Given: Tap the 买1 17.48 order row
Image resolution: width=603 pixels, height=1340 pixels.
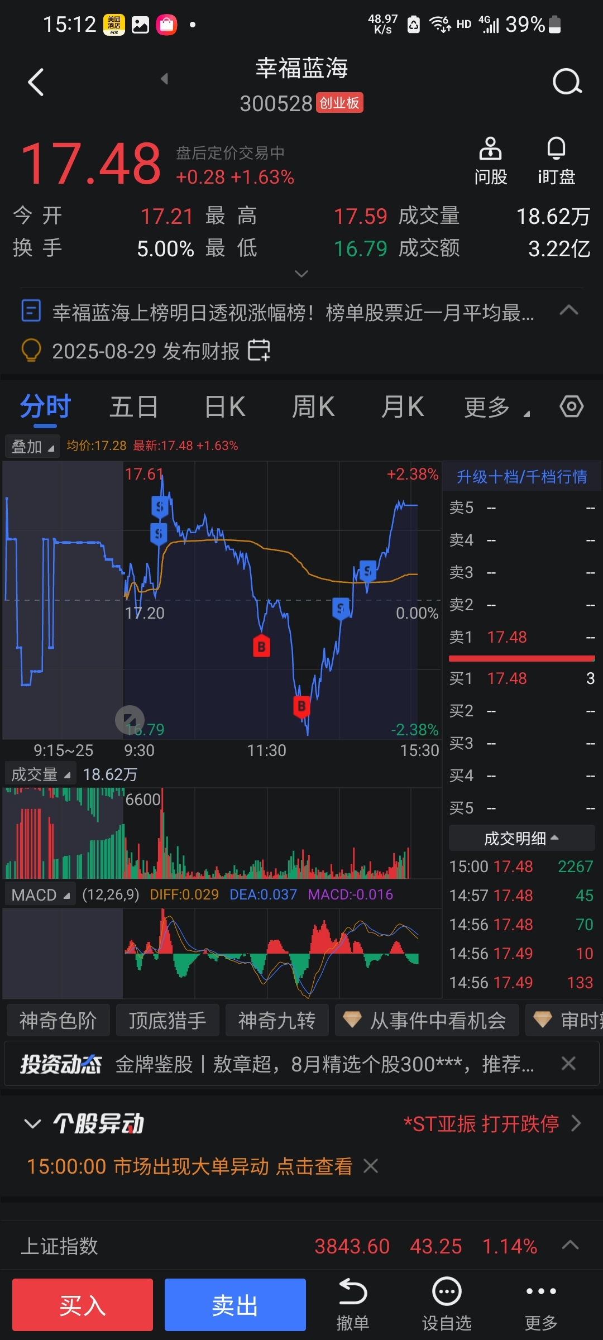Looking at the screenshot, I should pos(521,678).
